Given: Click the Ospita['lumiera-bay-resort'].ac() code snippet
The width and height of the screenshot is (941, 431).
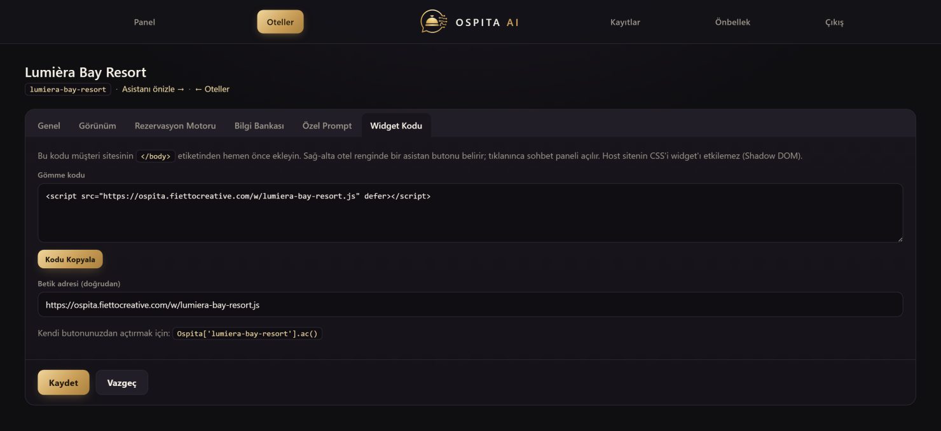Looking at the screenshot, I should point(247,334).
